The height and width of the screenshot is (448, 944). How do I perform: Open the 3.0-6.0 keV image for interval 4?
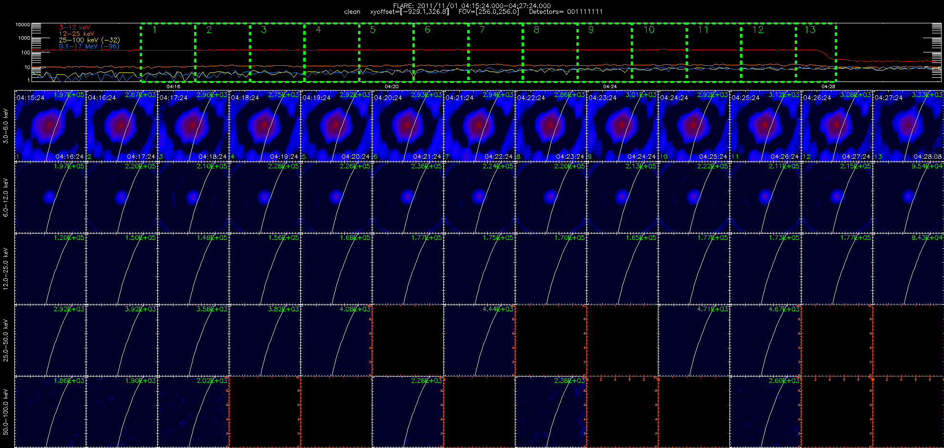(x=265, y=125)
